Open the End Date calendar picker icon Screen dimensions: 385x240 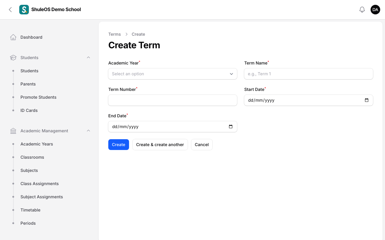click(231, 127)
